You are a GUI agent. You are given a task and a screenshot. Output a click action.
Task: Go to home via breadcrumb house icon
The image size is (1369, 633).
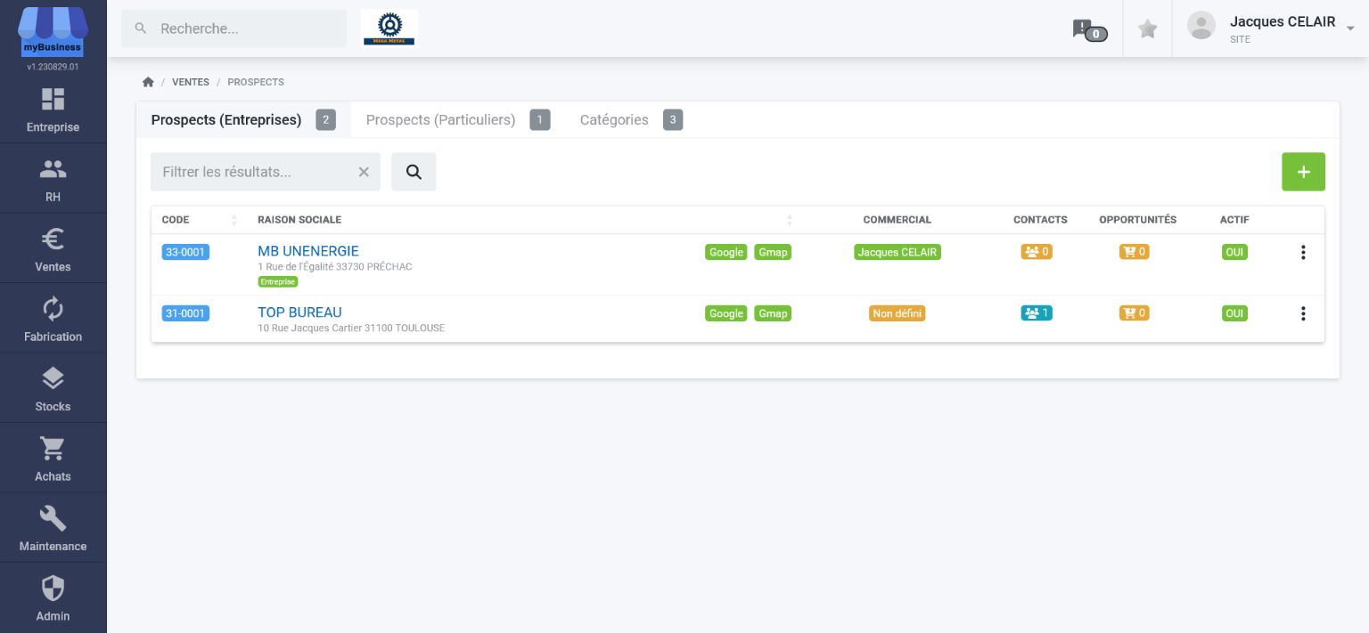pos(148,82)
